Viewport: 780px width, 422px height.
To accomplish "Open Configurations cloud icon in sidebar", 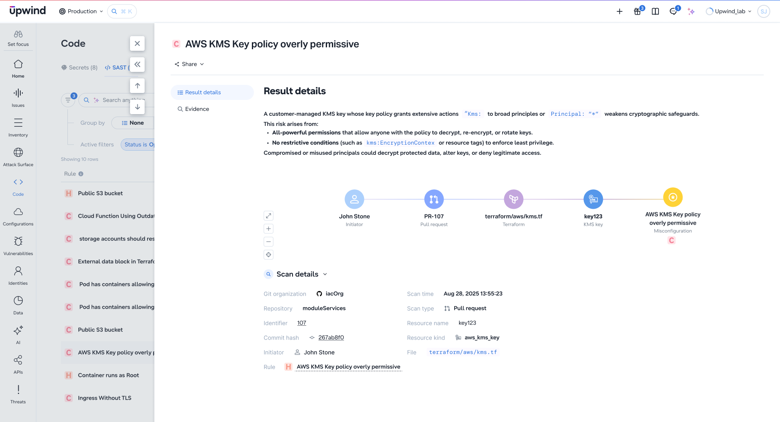I will click(x=18, y=212).
